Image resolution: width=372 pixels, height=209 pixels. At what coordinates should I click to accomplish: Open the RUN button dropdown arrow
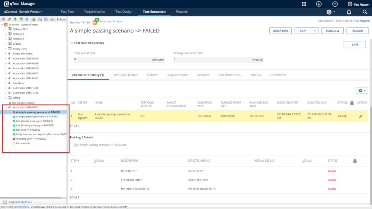315,31
